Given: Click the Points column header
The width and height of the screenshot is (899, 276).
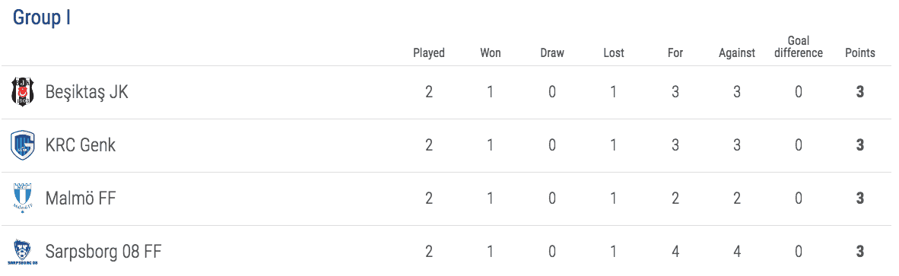Looking at the screenshot, I should click(x=860, y=53).
